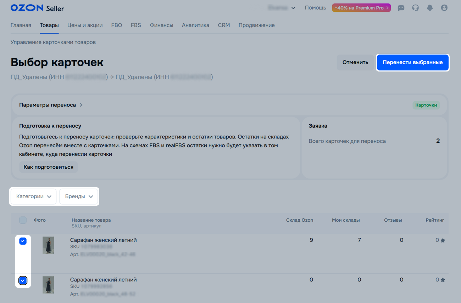
Task: Click the headset support icon
Action: pyautogui.click(x=415, y=8)
